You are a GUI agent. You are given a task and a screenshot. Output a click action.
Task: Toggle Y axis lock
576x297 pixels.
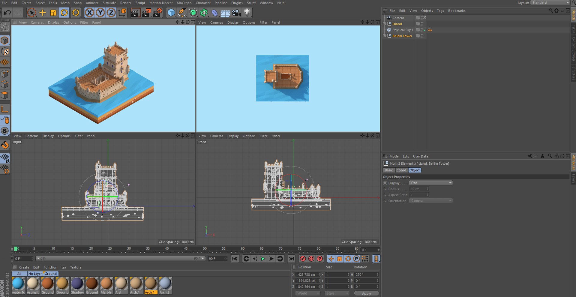point(100,13)
